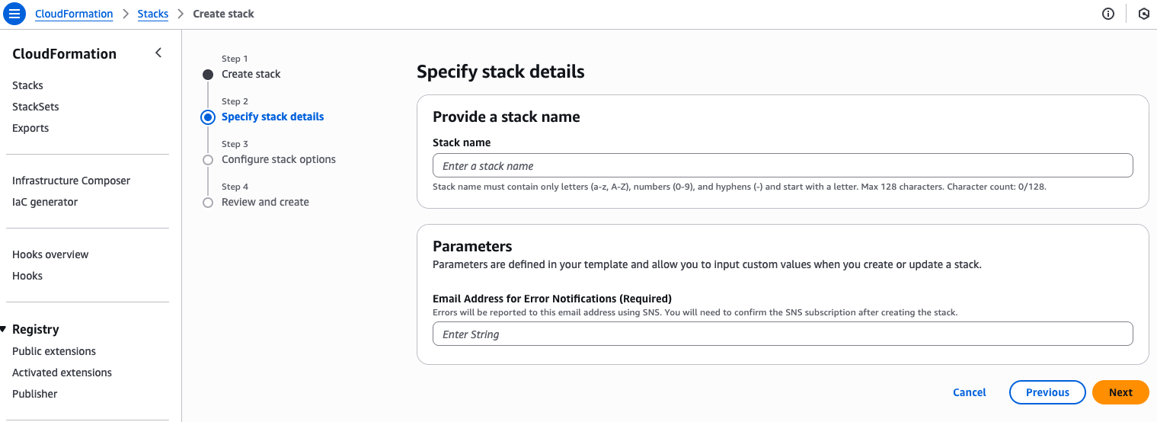The height and width of the screenshot is (422, 1157).
Task: Click the info icon in top bar
Action: [1108, 14]
